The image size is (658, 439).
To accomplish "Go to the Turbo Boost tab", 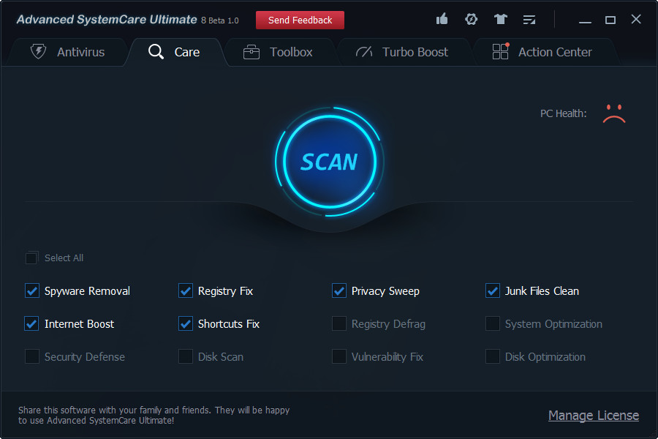I will tap(404, 52).
